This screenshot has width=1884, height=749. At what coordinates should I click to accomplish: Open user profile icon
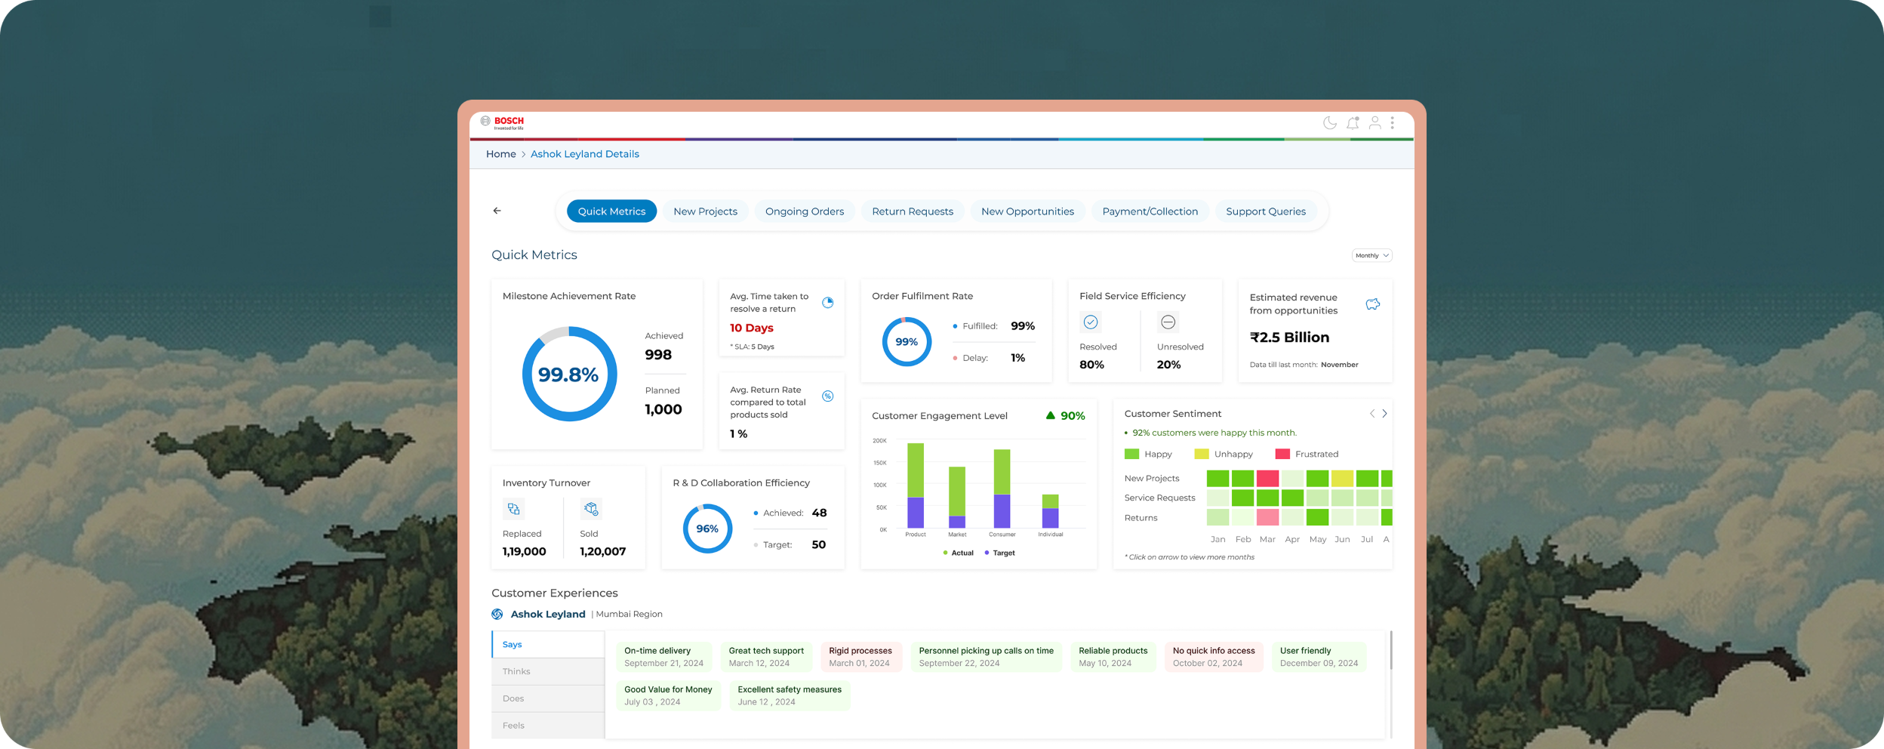1375,122
